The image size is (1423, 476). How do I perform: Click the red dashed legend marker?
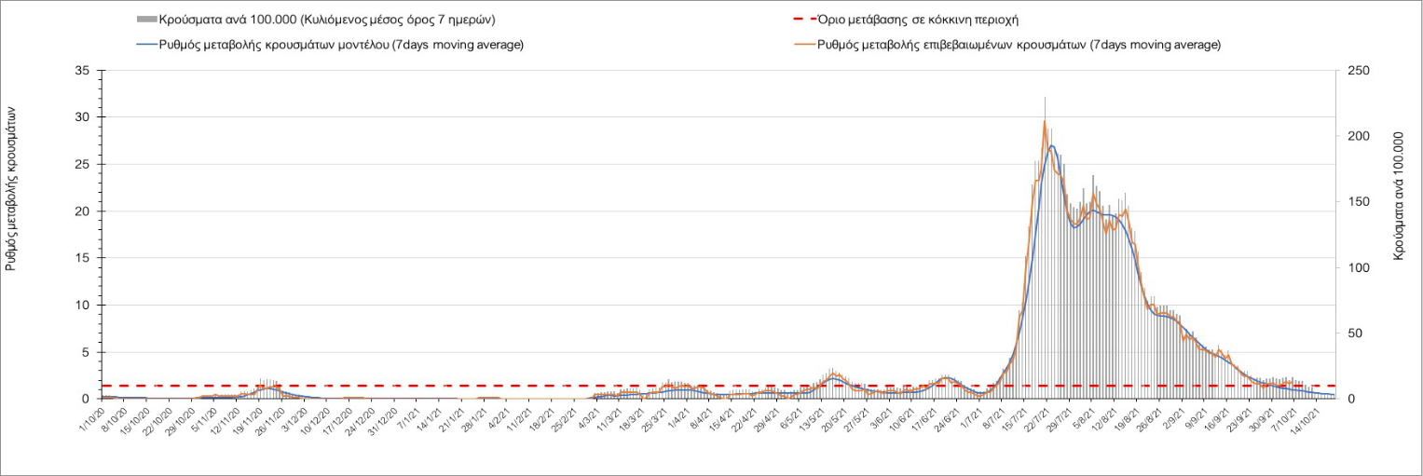pos(799,20)
